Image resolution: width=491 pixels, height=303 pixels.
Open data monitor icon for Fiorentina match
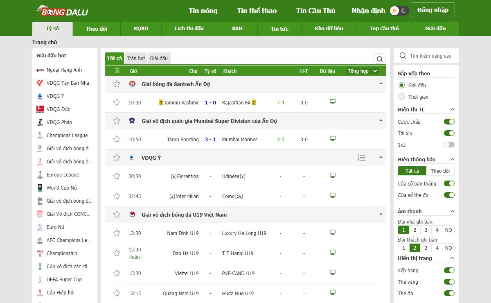[333, 176]
